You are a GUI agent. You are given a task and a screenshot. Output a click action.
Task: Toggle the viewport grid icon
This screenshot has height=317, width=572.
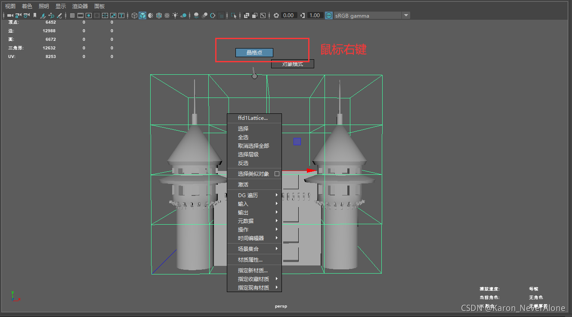[72, 15]
